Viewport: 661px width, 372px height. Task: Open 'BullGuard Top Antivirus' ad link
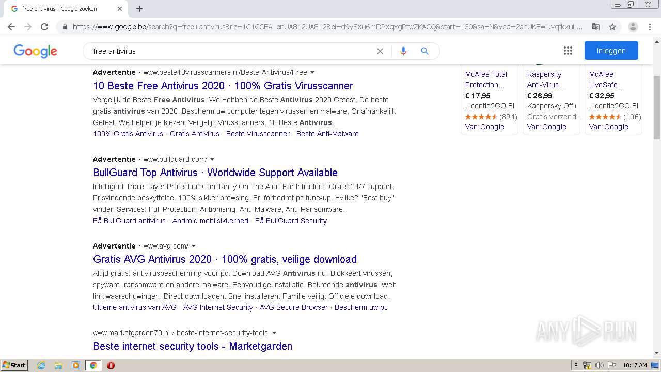(x=215, y=173)
